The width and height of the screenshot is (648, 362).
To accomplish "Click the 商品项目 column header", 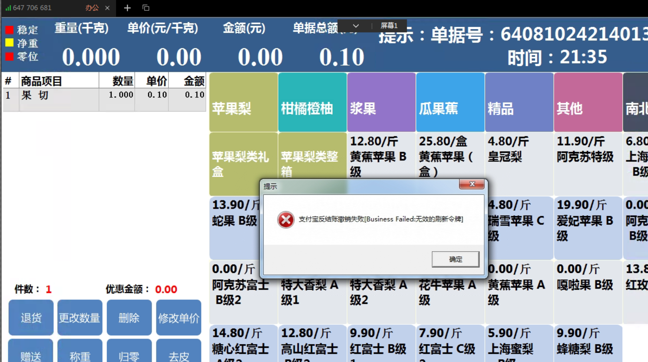I will [x=59, y=81].
